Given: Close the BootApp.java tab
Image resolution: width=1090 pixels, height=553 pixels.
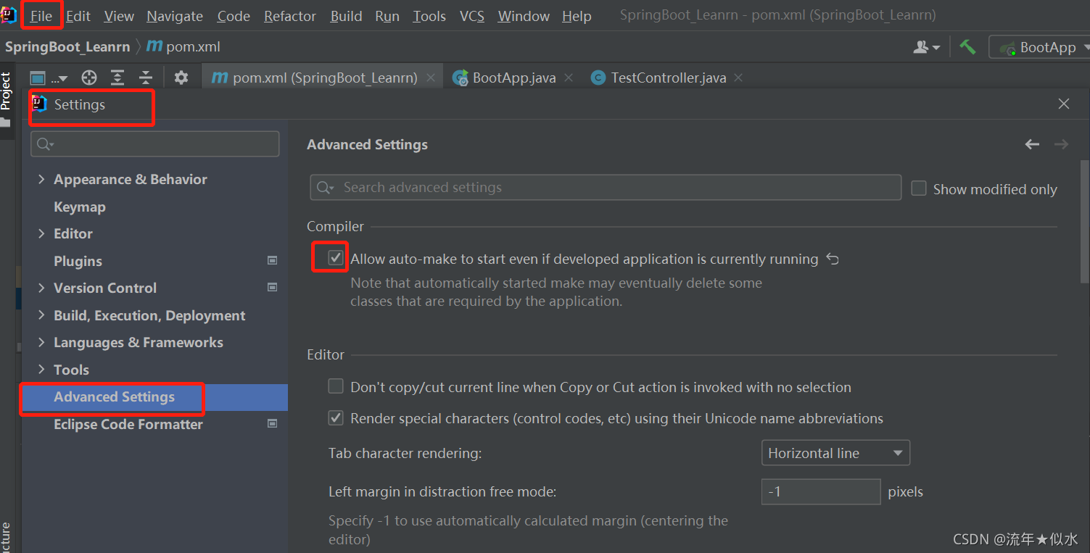Looking at the screenshot, I should [569, 78].
